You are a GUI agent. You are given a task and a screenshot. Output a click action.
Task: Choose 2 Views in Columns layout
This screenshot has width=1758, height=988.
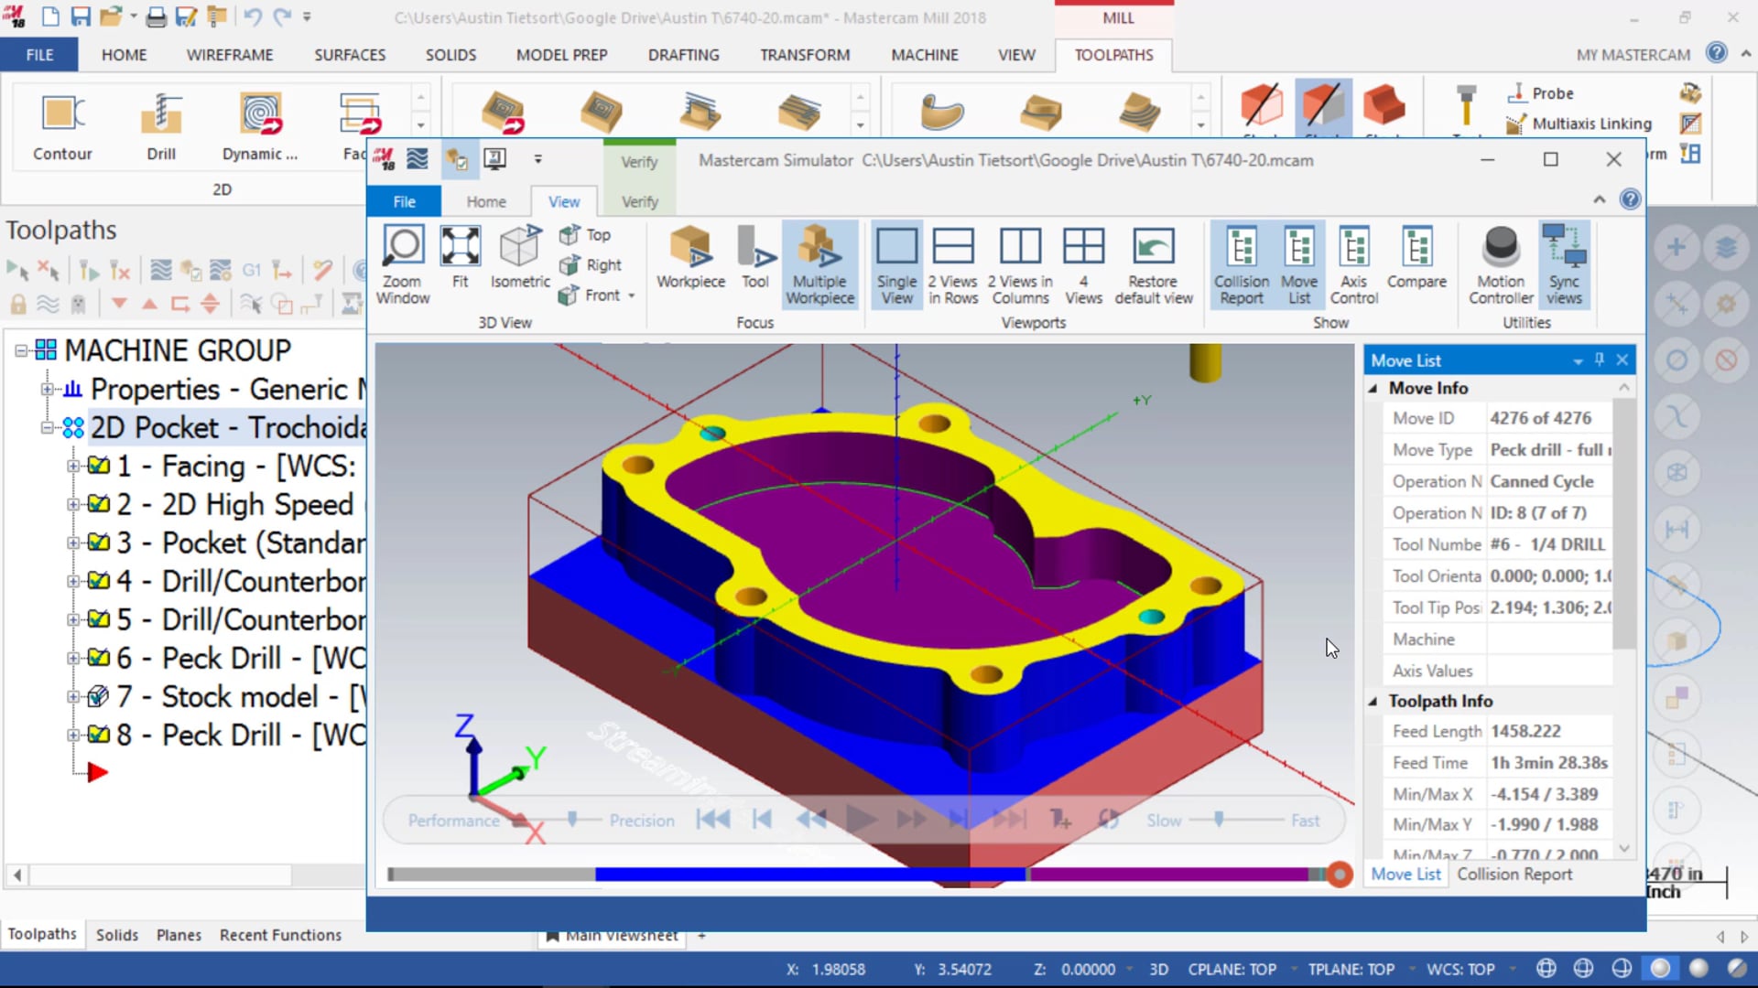1020,264
